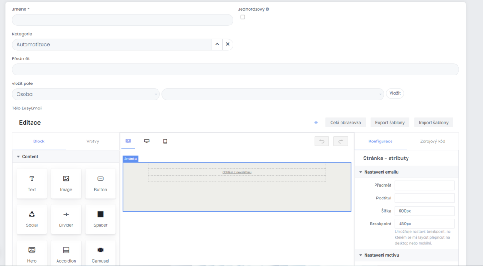
Task: Open the Zdrojový kód tab
Action: tap(433, 141)
